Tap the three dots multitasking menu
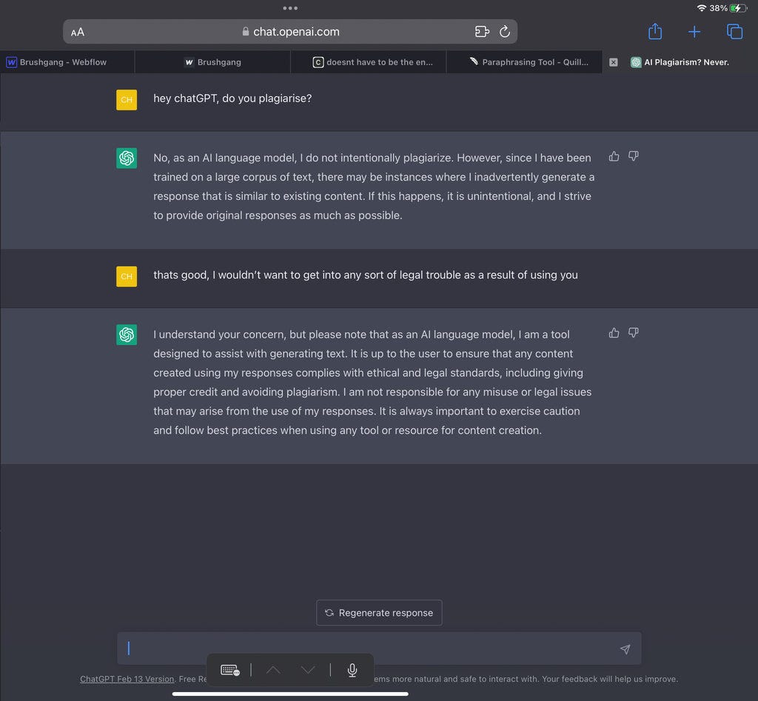 290,7
